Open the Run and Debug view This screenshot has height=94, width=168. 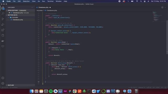[3, 25]
